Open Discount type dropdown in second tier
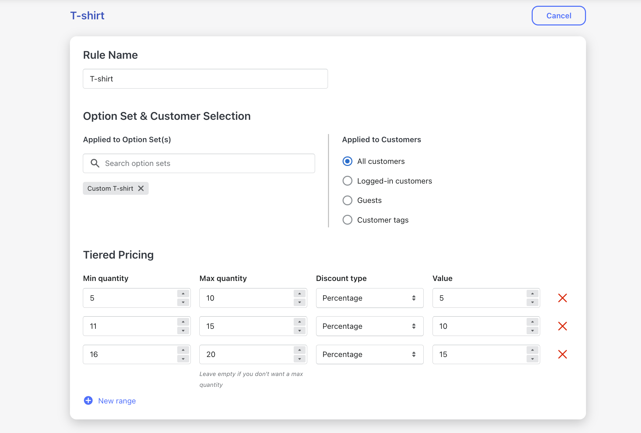This screenshot has width=641, height=433. coord(369,326)
